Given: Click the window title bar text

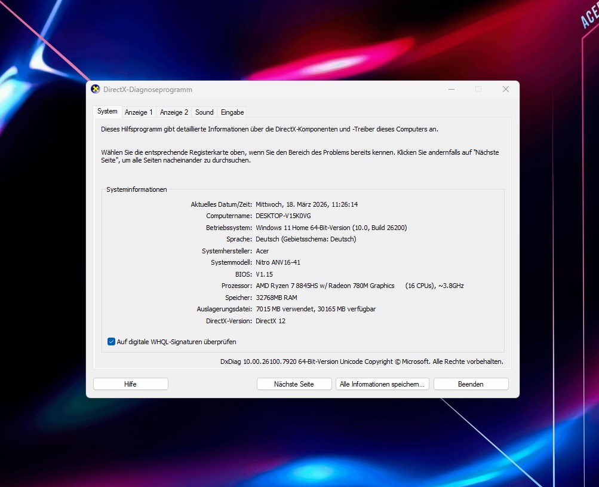Looking at the screenshot, I should point(148,90).
